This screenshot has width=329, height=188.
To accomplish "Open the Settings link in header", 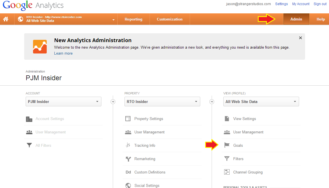I will [281, 4].
